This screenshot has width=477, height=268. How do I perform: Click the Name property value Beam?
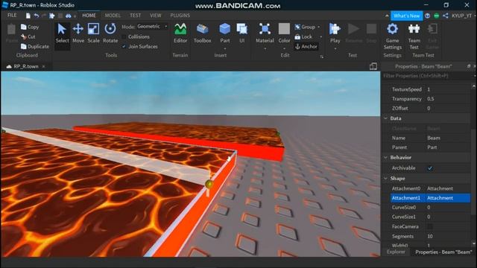434,138
